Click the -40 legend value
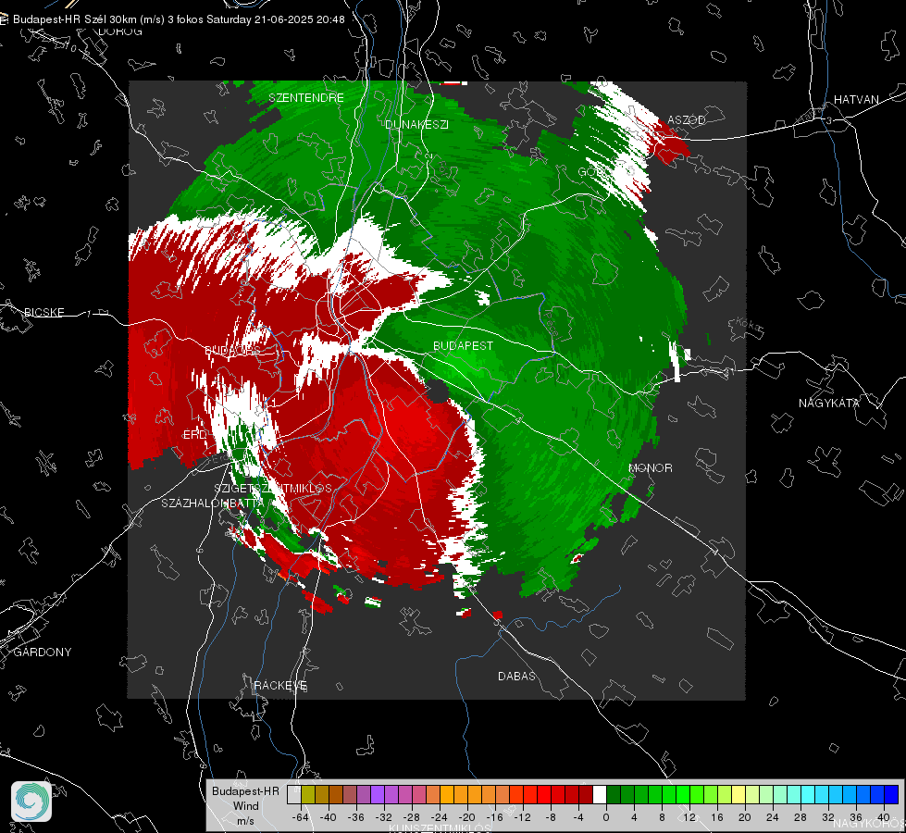 pyautogui.click(x=329, y=817)
